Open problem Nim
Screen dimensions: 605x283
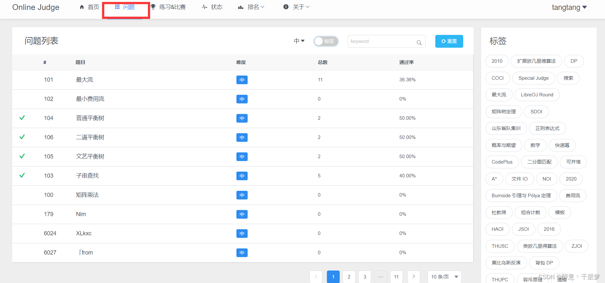click(x=81, y=214)
